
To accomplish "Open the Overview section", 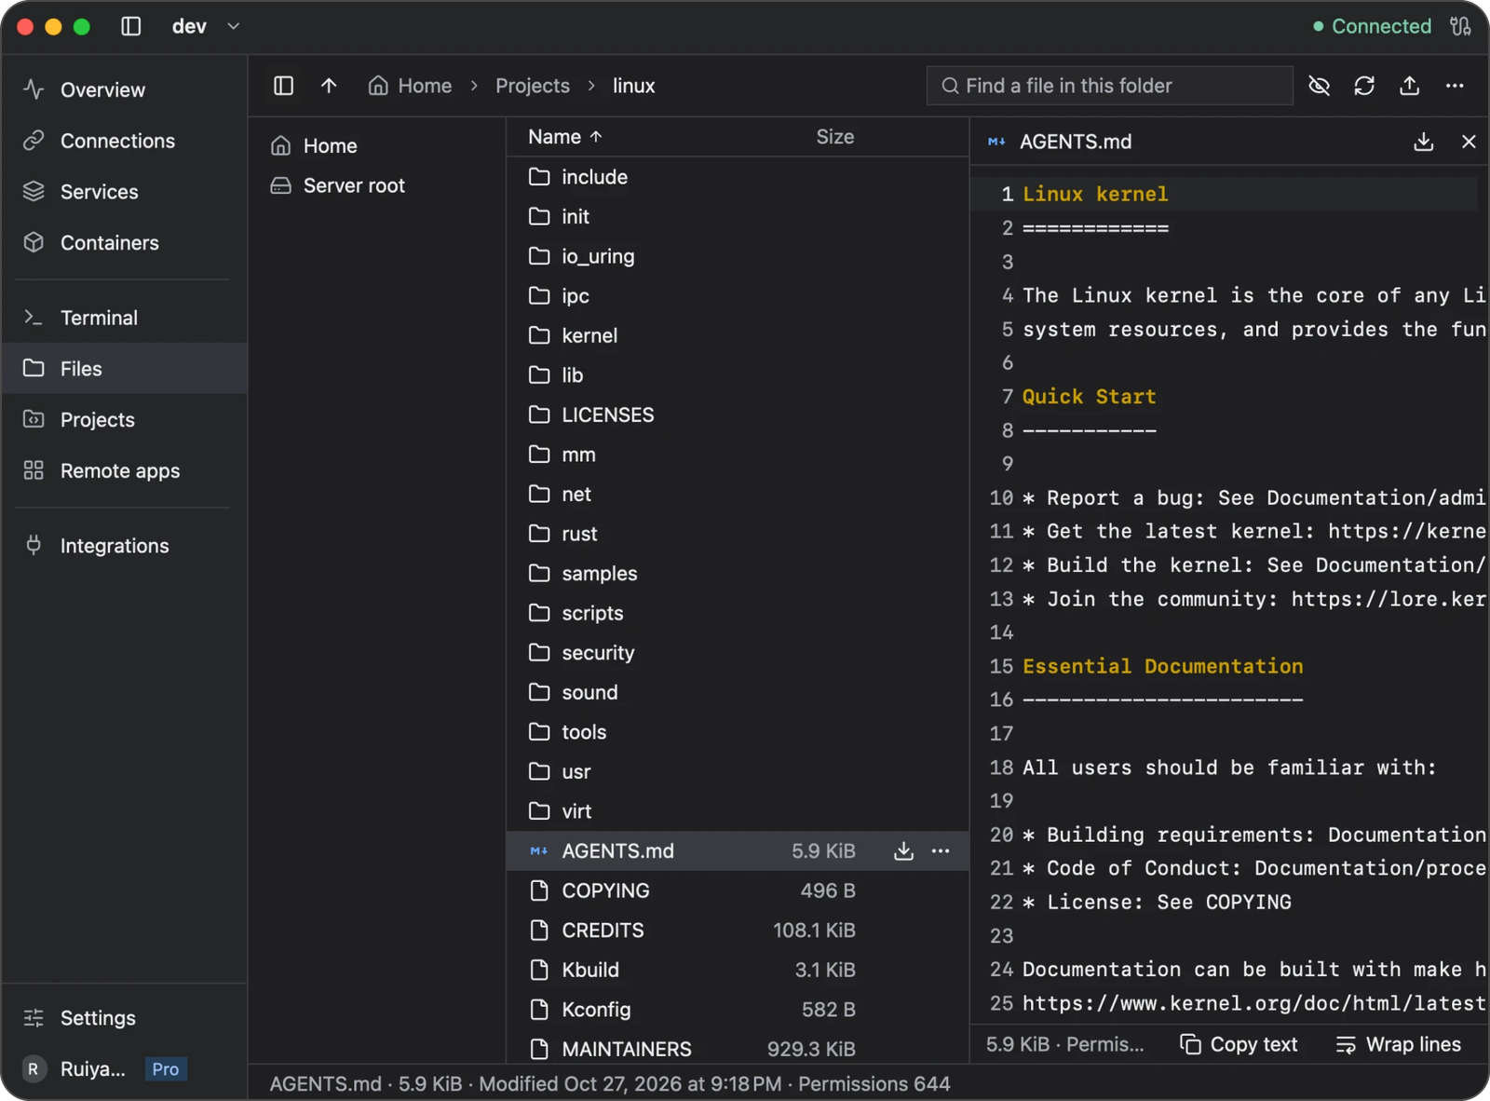I will pos(125,89).
